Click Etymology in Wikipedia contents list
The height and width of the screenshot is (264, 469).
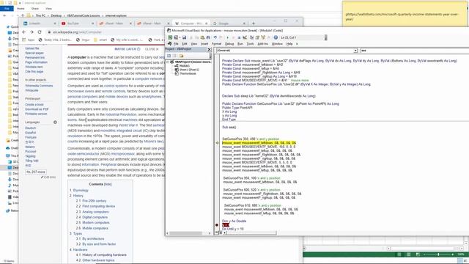point(81,190)
